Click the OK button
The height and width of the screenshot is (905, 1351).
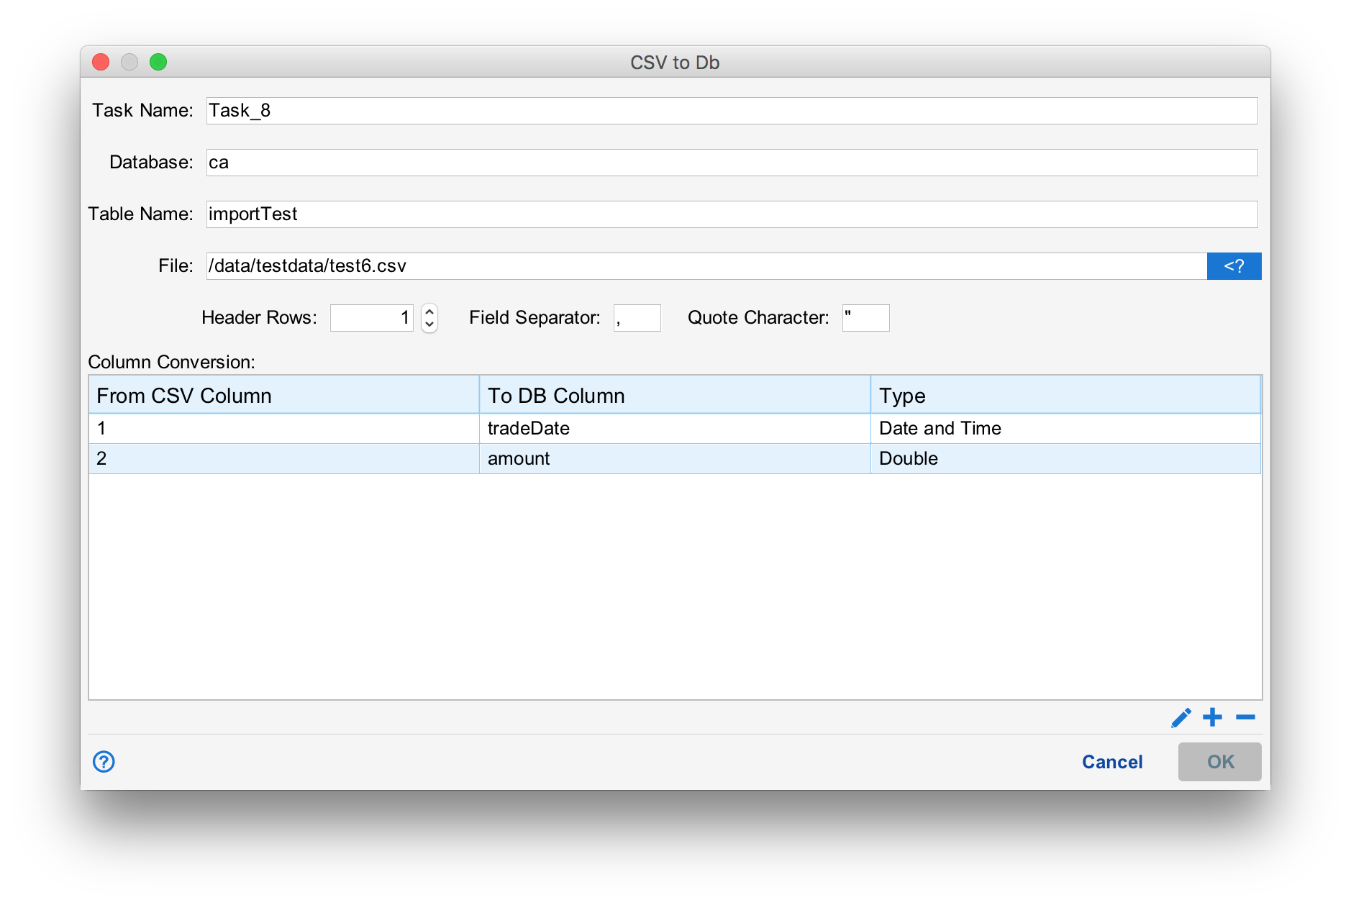1219,761
